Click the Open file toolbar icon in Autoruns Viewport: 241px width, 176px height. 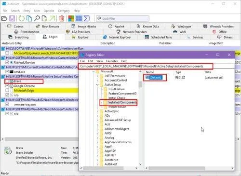coord(4,18)
